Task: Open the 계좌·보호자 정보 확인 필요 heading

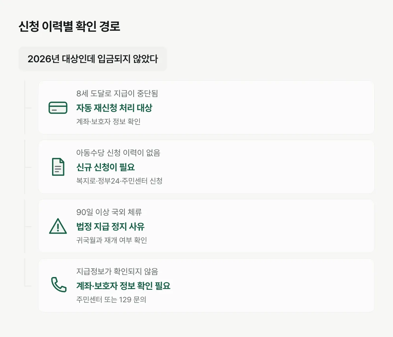Action: [x=123, y=286]
